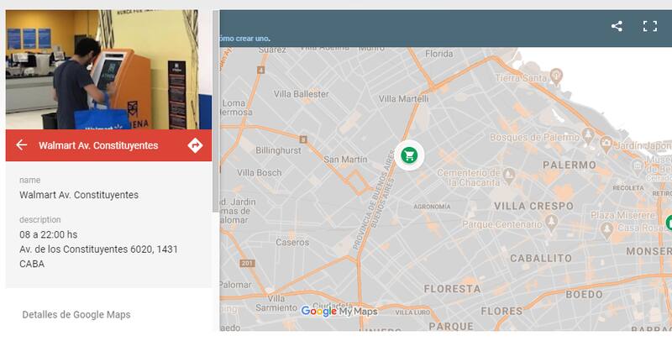The image size is (672, 357).
Task: Click the San Martín label on the map
Action: (x=344, y=159)
